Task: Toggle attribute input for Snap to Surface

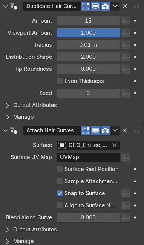Action: 126,193
